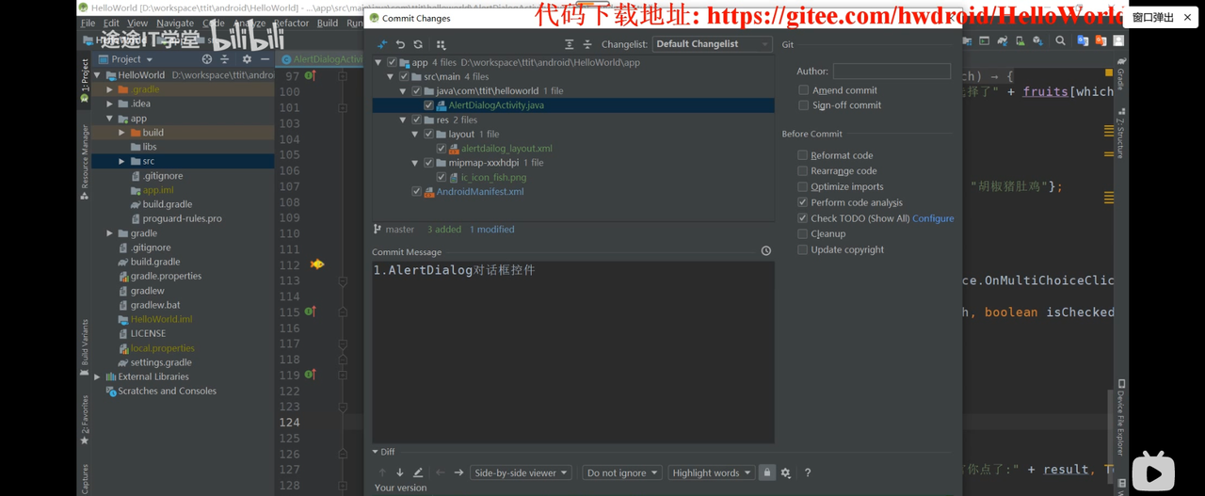Open the Edit menu

[111, 24]
